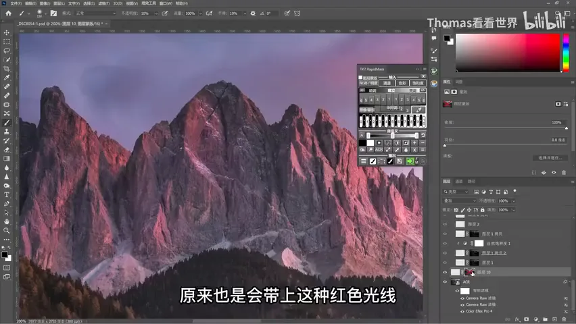
Task: Click the 通道 button in TK7 panel
Action: [x=387, y=83]
